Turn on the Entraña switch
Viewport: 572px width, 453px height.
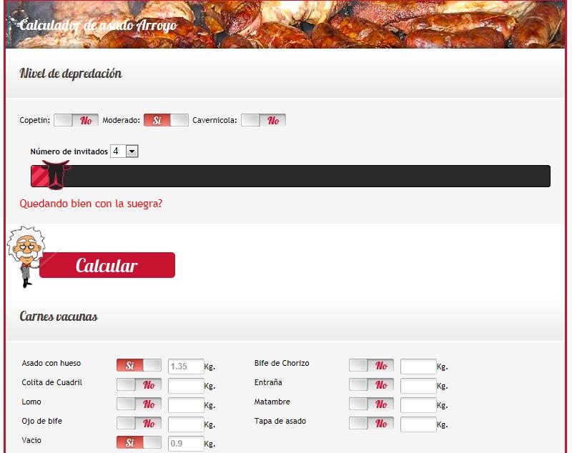point(371,385)
